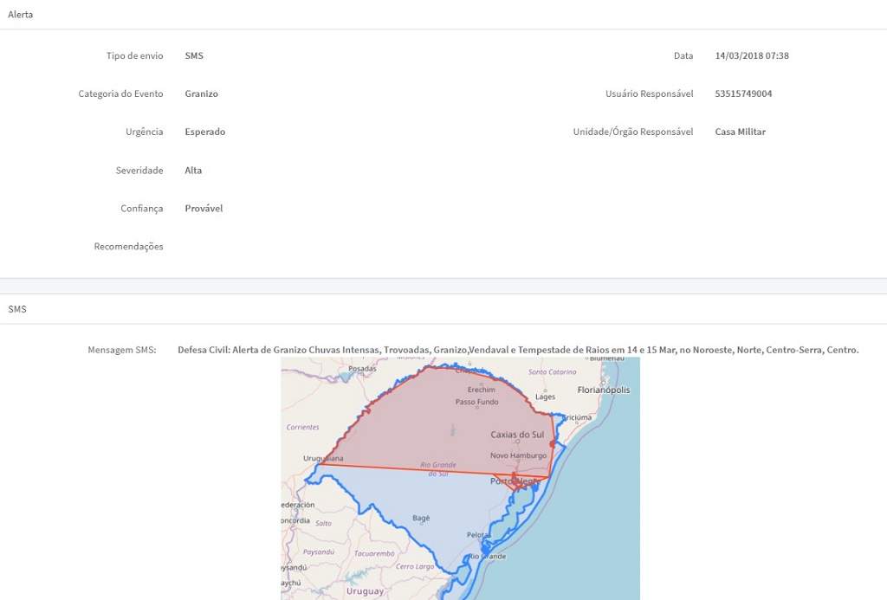The height and width of the screenshot is (600, 887).
Task: Click the Alerta section header
Action: pos(21,15)
